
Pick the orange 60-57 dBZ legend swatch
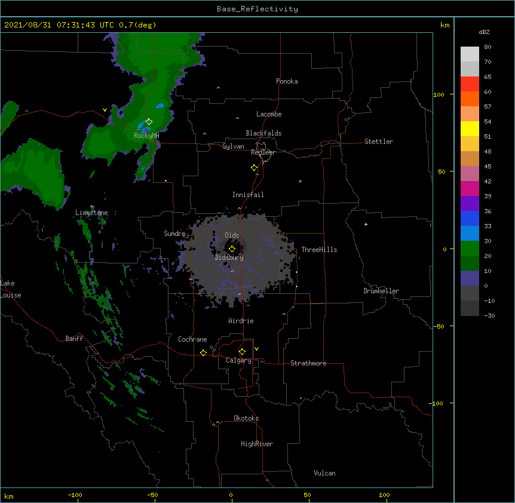point(470,99)
